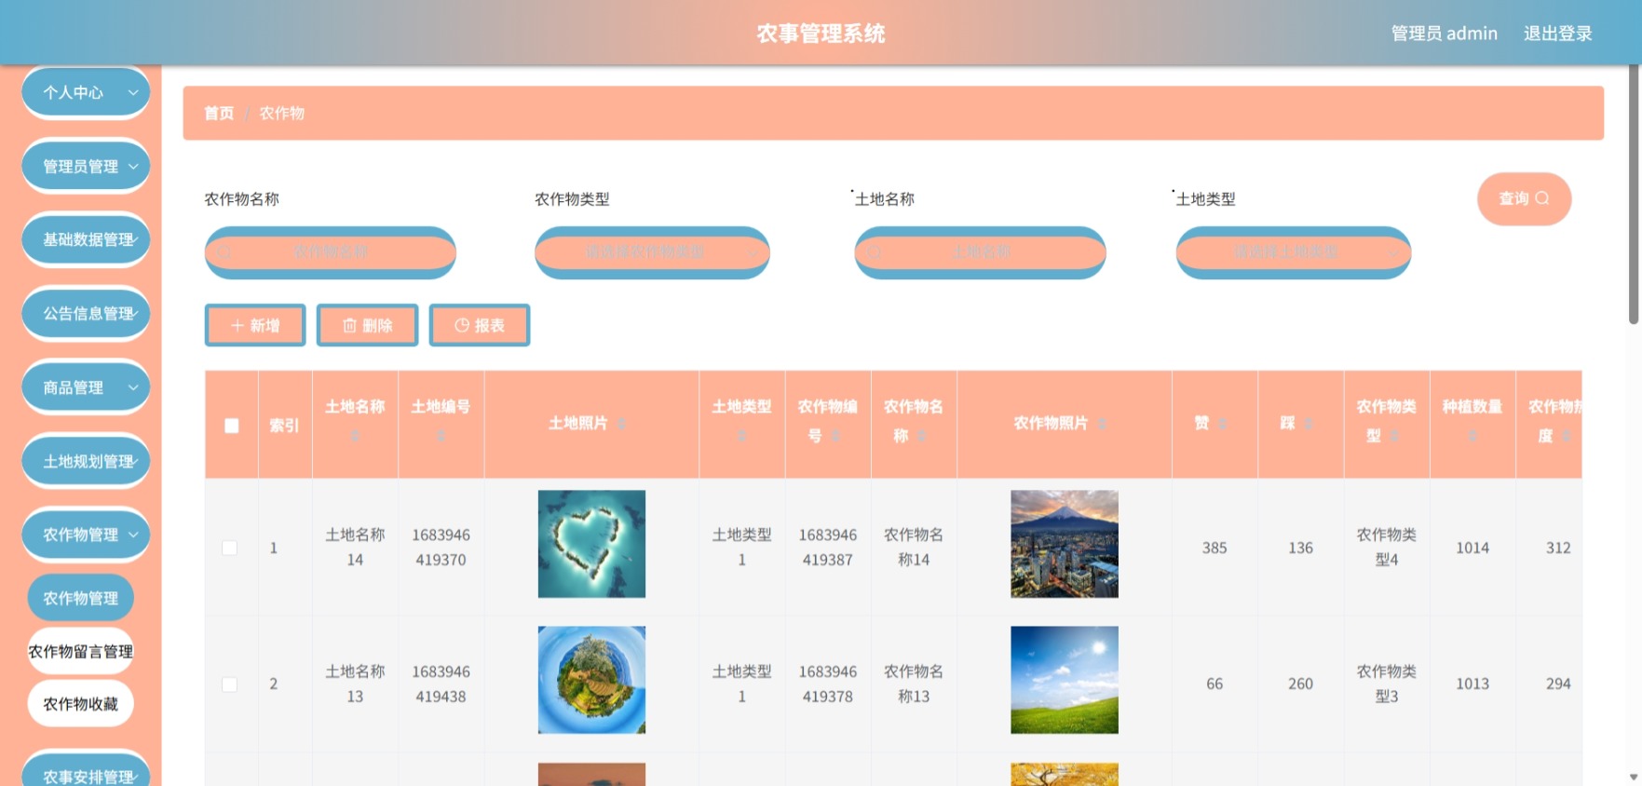Sort by 农作物照片 column sort icon
The image size is (1642, 786).
(1102, 424)
